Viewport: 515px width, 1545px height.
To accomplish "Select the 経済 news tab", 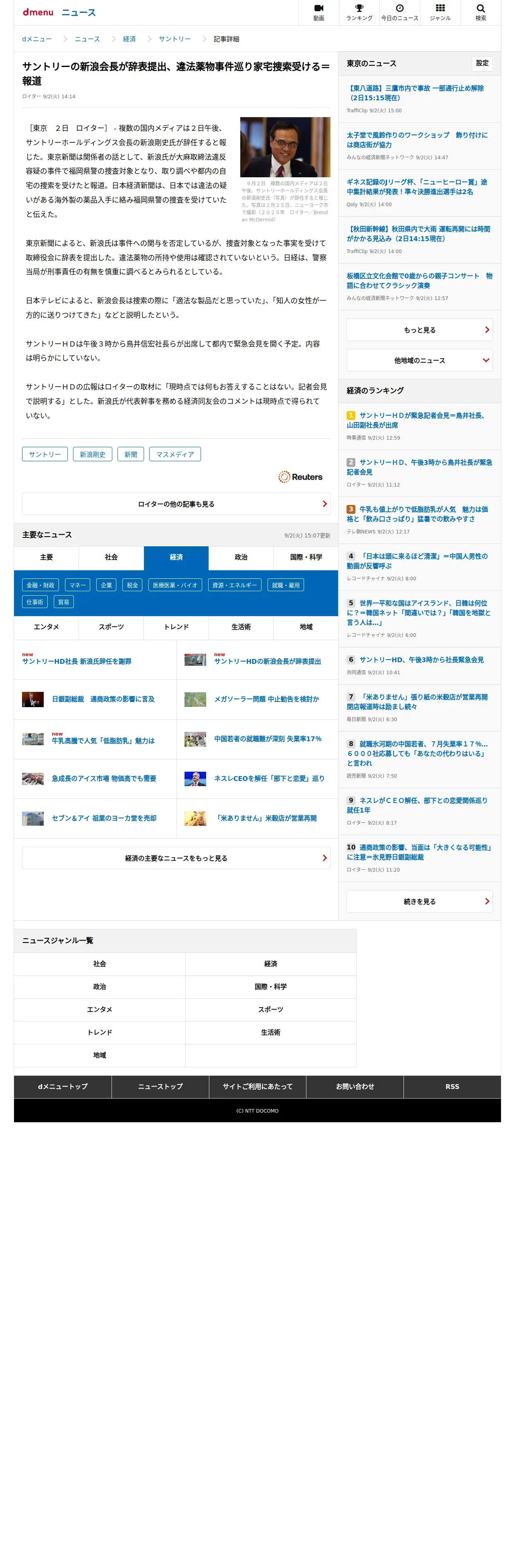I will [x=176, y=557].
